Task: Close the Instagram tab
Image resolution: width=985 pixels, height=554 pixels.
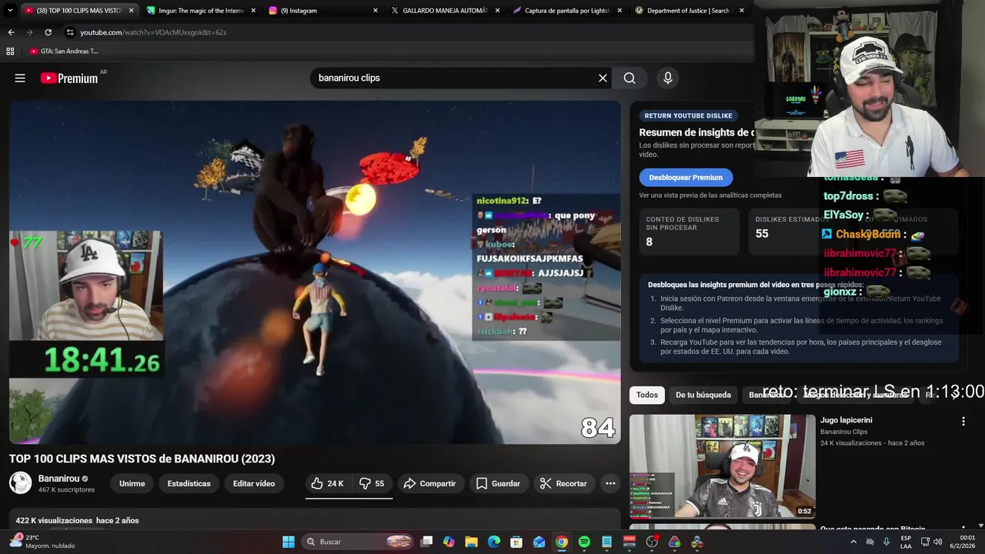Action: (376, 11)
